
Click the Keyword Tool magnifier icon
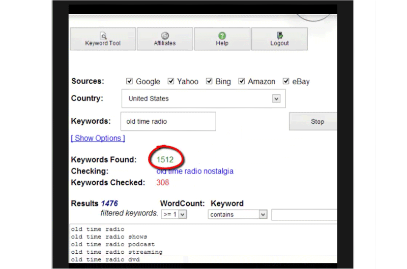(x=103, y=36)
